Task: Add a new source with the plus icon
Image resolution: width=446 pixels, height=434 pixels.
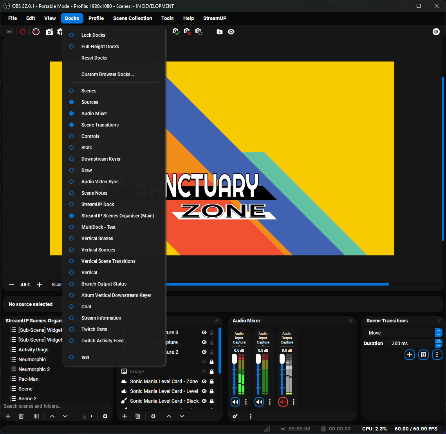Action: [125, 416]
